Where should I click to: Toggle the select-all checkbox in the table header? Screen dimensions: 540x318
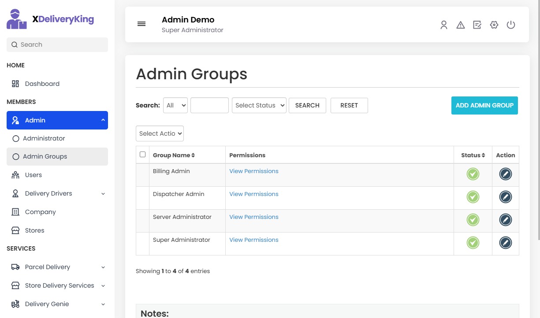[142, 155]
